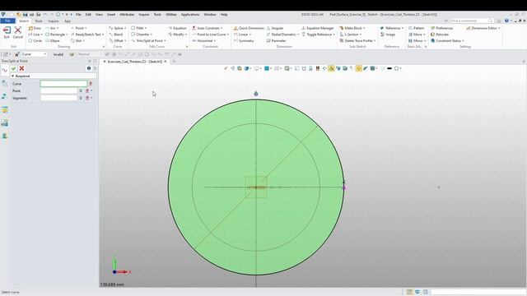527x296 pixels.
Task: Insert an Image reference
Action: [388, 35]
